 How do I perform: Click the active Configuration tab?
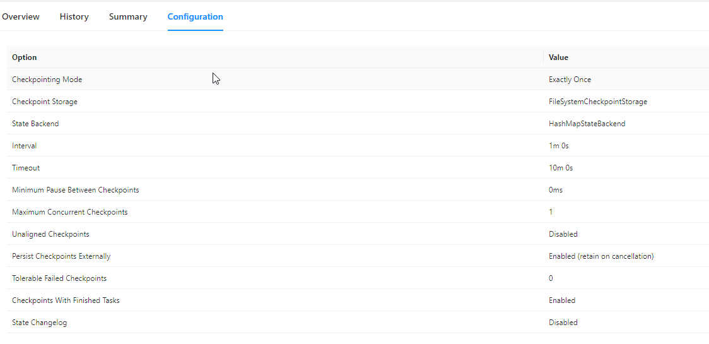[x=195, y=17]
